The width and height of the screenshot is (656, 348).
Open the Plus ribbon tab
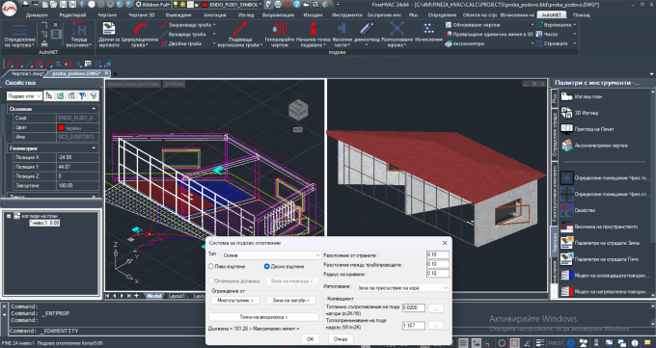(x=413, y=15)
